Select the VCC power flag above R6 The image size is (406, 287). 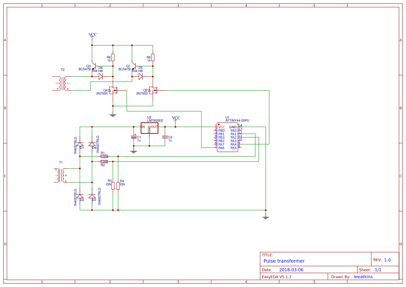[x=92, y=36]
